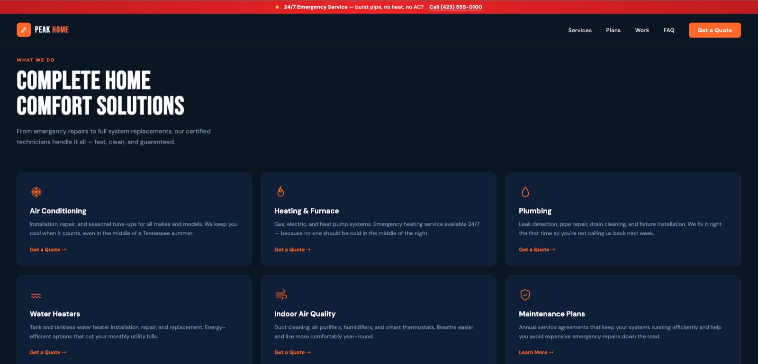Click the Complete Home Comfort Solutions heading
This screenshot has height=364, width=758.
tap(100, 93)
